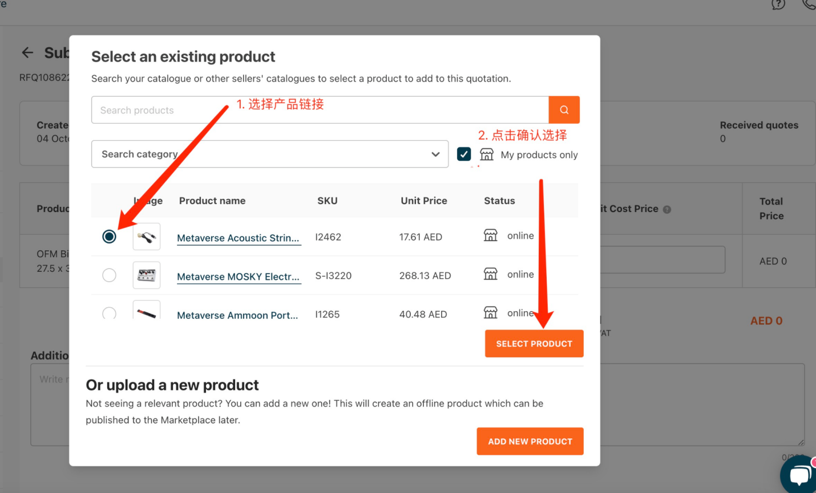
Task: Select the Metaverse Ammoon Port radio button
Action: point(109,313)
